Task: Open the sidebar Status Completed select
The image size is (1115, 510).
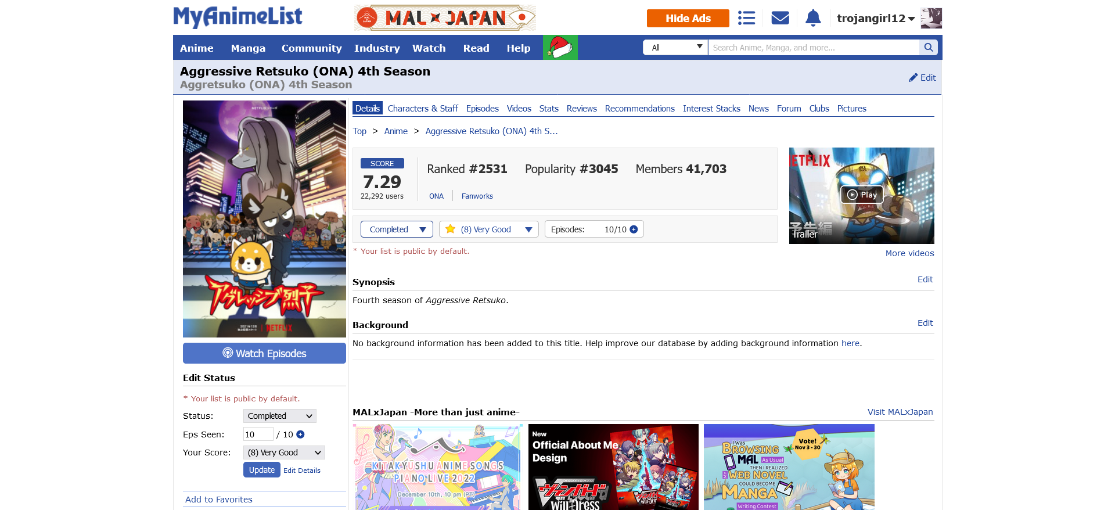Action: click(280, 416)
